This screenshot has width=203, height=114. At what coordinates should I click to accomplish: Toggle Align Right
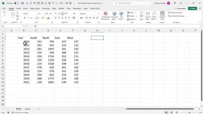click(x=62, y=18)
